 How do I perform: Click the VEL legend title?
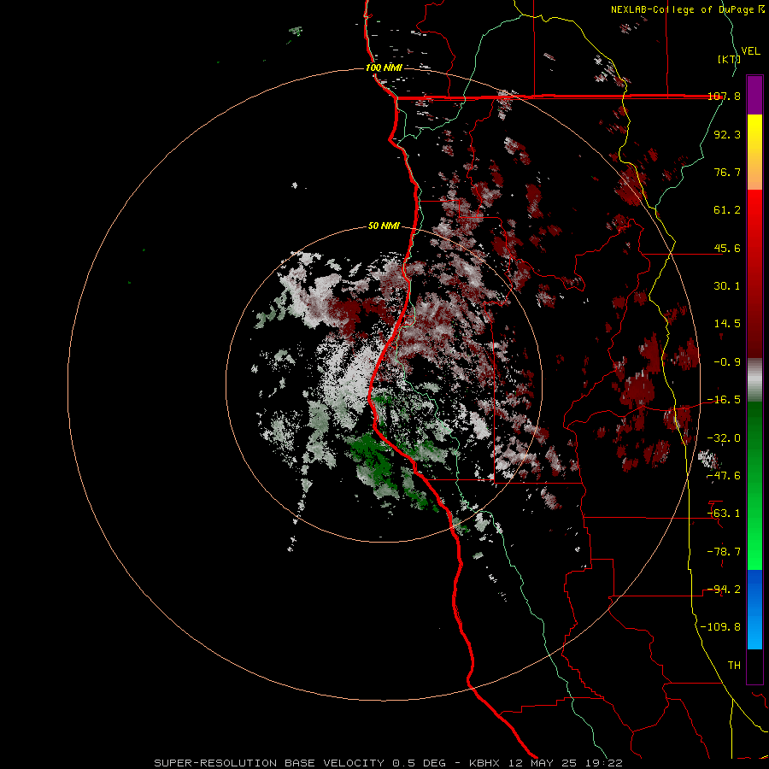pos(750,51)
